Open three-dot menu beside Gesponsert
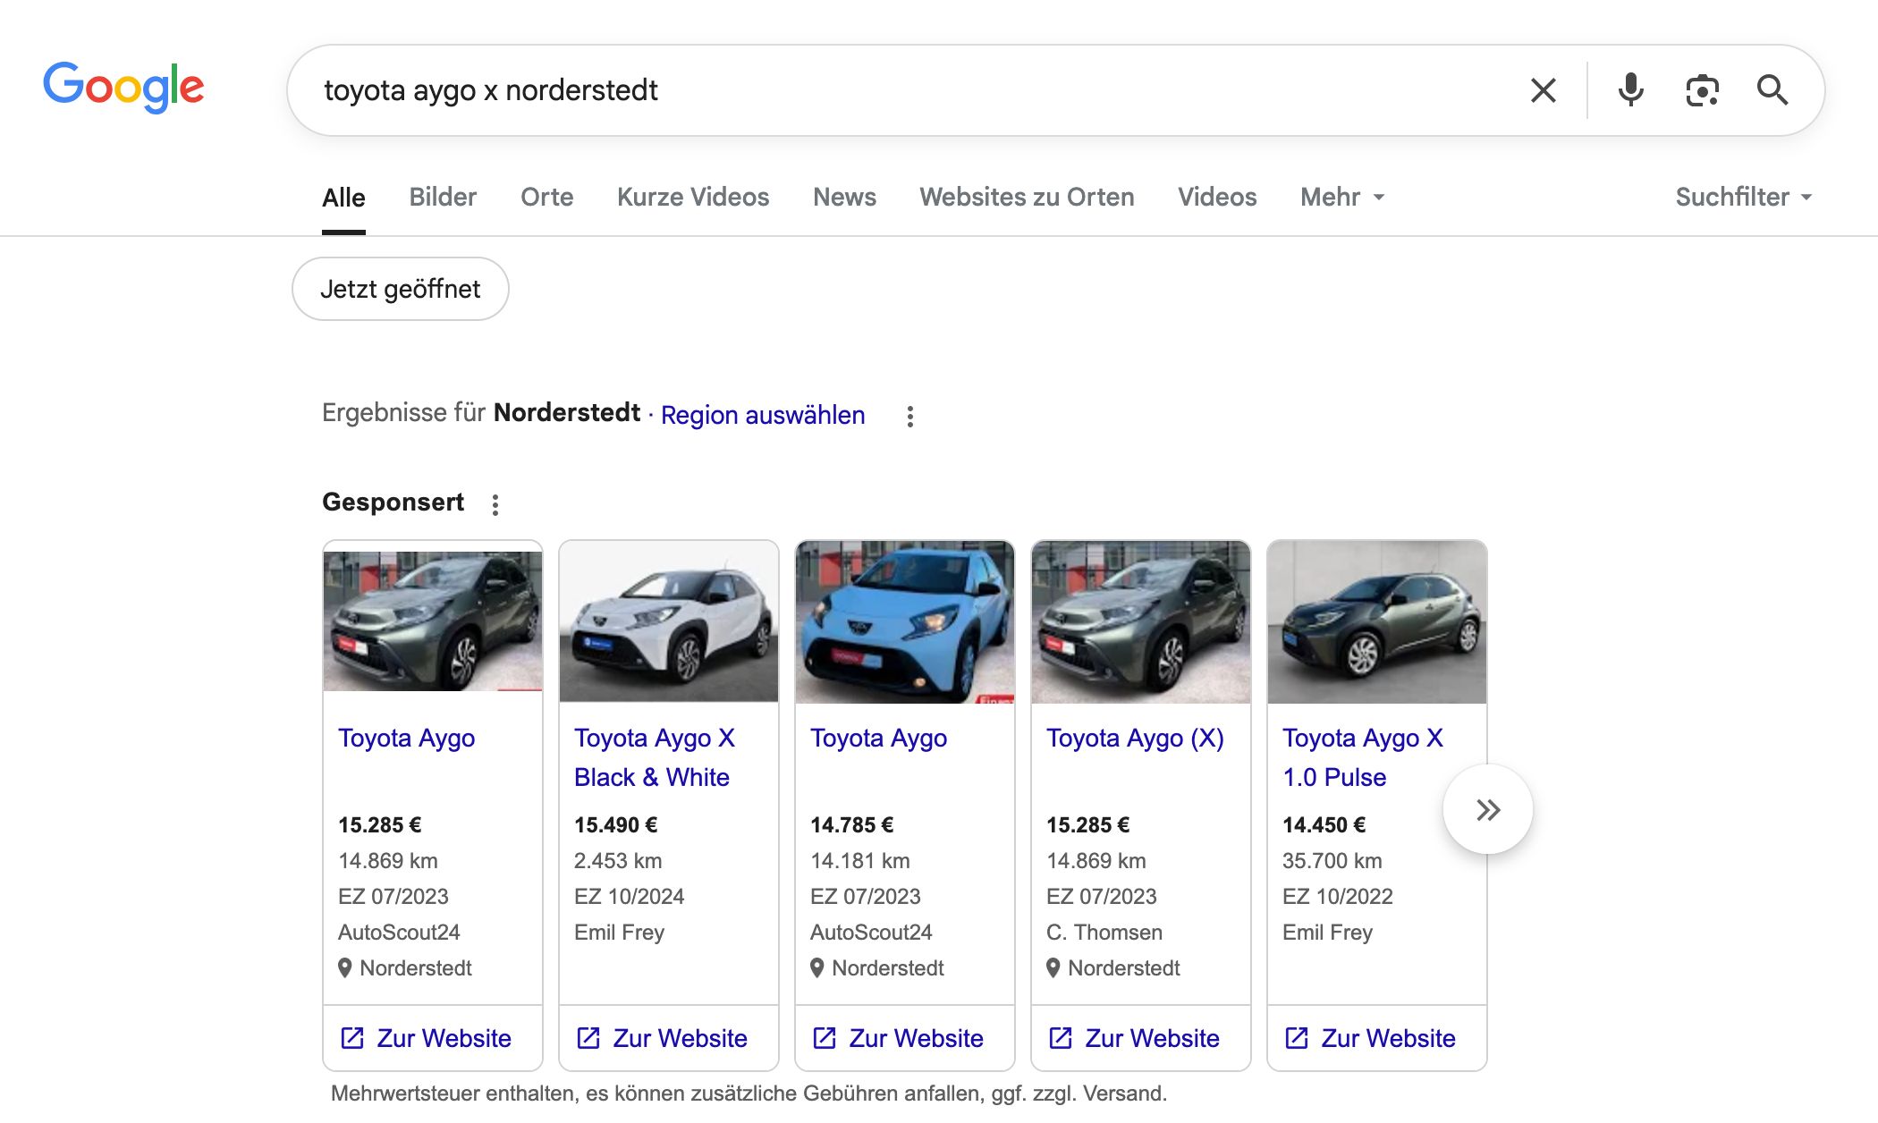 pyautogui.click(x=495, y=504)
